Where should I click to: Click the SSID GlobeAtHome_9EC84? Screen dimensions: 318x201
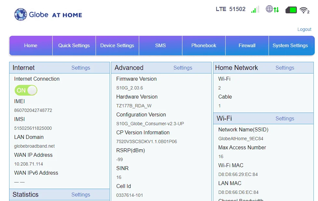241,139
